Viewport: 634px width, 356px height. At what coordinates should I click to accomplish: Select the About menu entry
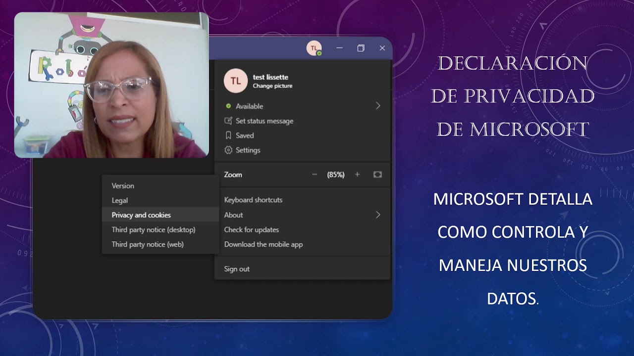(x=233, y=215)
